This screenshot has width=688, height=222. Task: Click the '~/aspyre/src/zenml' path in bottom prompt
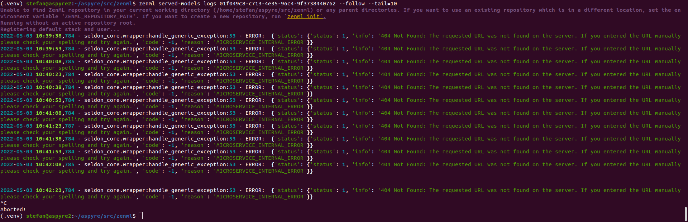tap(104, 216)
